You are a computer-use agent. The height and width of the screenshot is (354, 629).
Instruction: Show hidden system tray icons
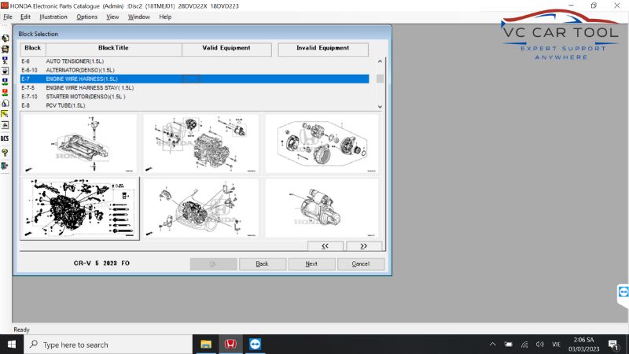(x=492, y=344)
